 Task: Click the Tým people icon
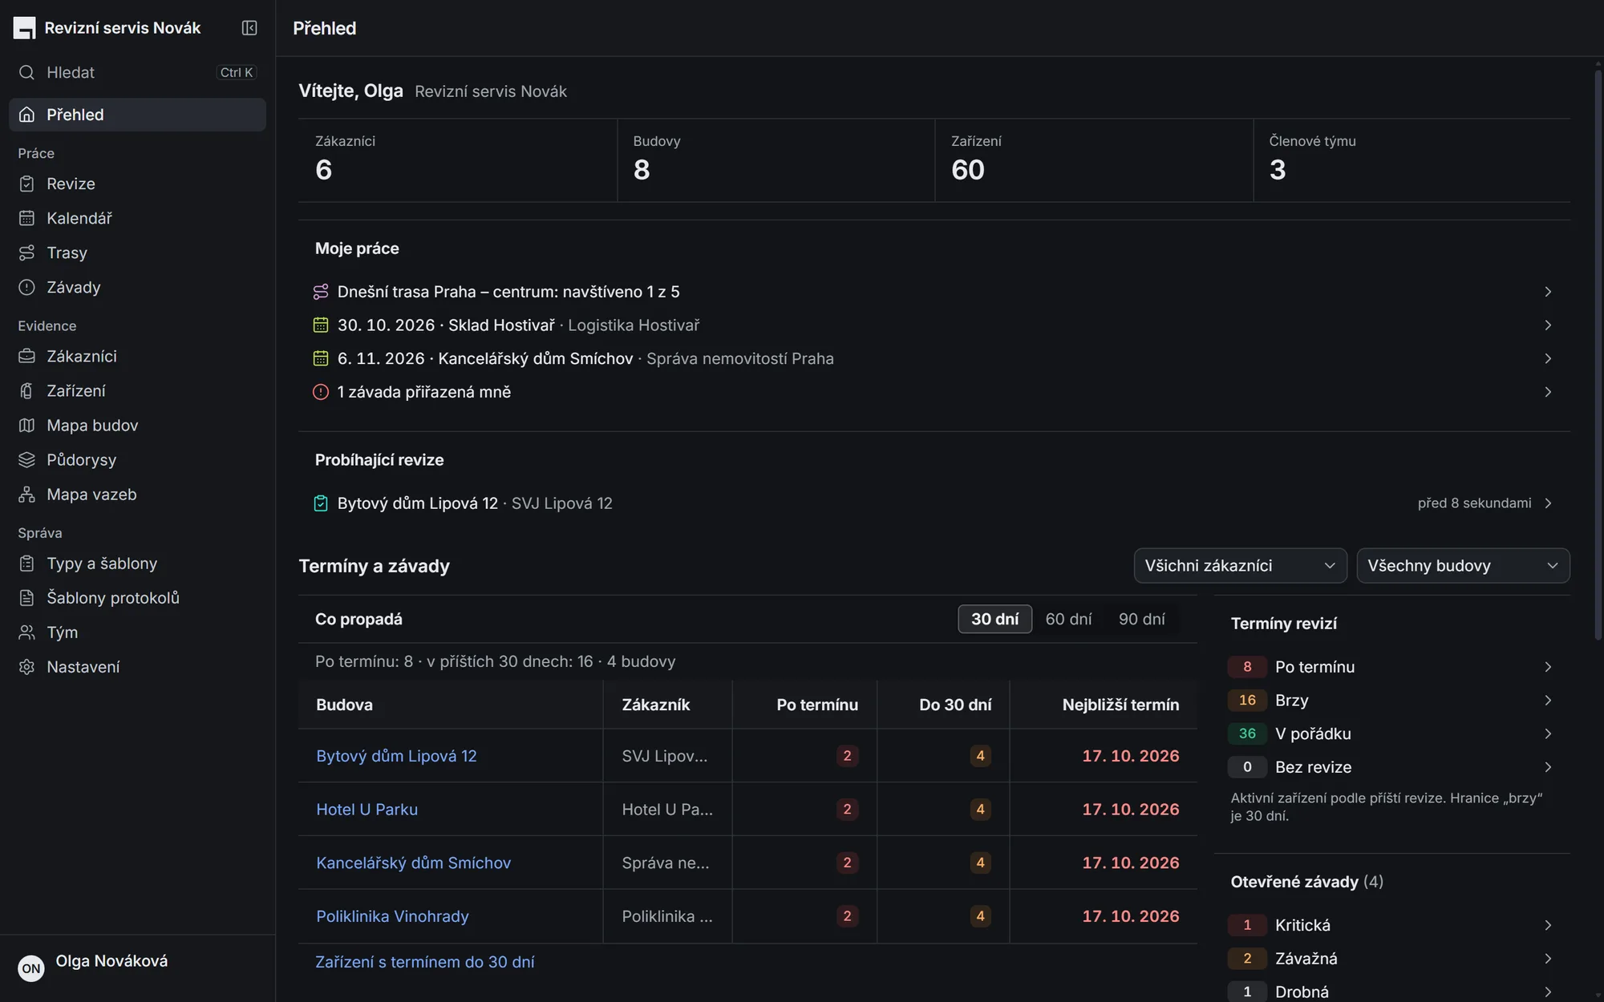coord(26,632)
